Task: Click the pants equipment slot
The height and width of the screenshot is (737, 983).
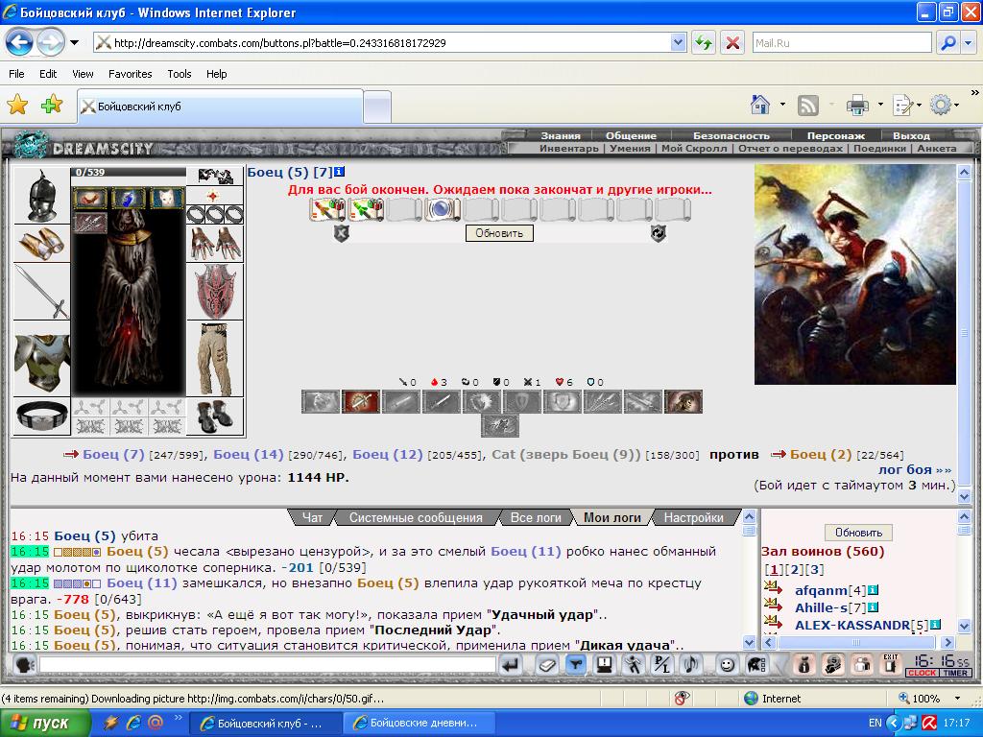Action: [x=215, y=359]
